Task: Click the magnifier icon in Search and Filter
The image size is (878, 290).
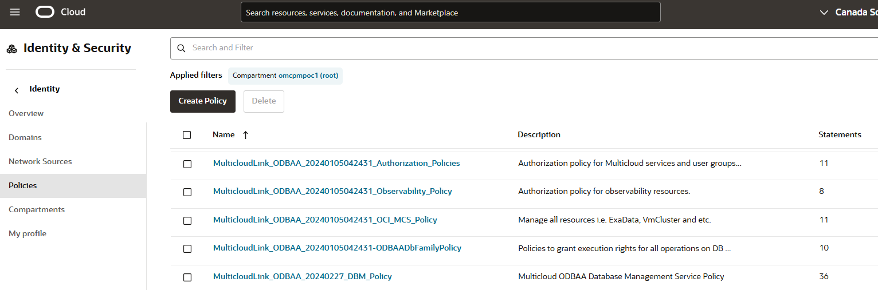Action: point(181,48)
